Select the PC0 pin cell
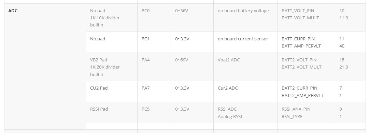The height and width of the screenshot is (133, 370). tap(154, 18)
